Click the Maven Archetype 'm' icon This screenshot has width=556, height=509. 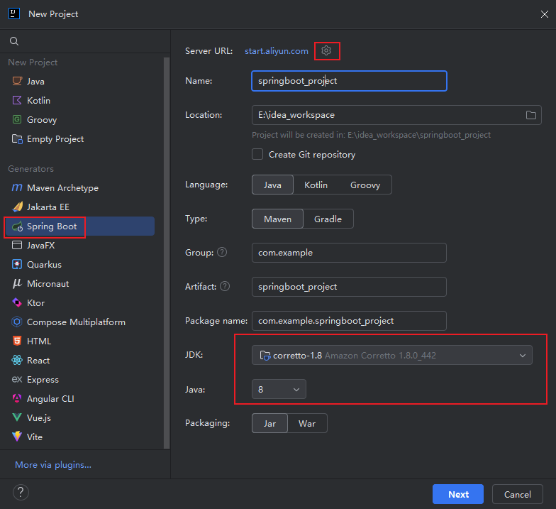(x=17, y=187)
